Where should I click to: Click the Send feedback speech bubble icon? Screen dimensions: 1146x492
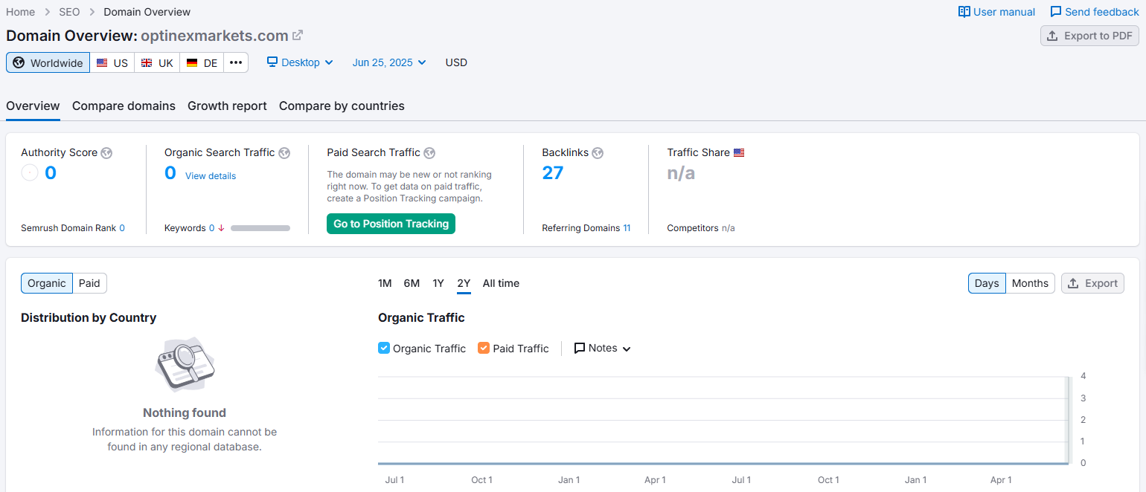click(1056, 12)
